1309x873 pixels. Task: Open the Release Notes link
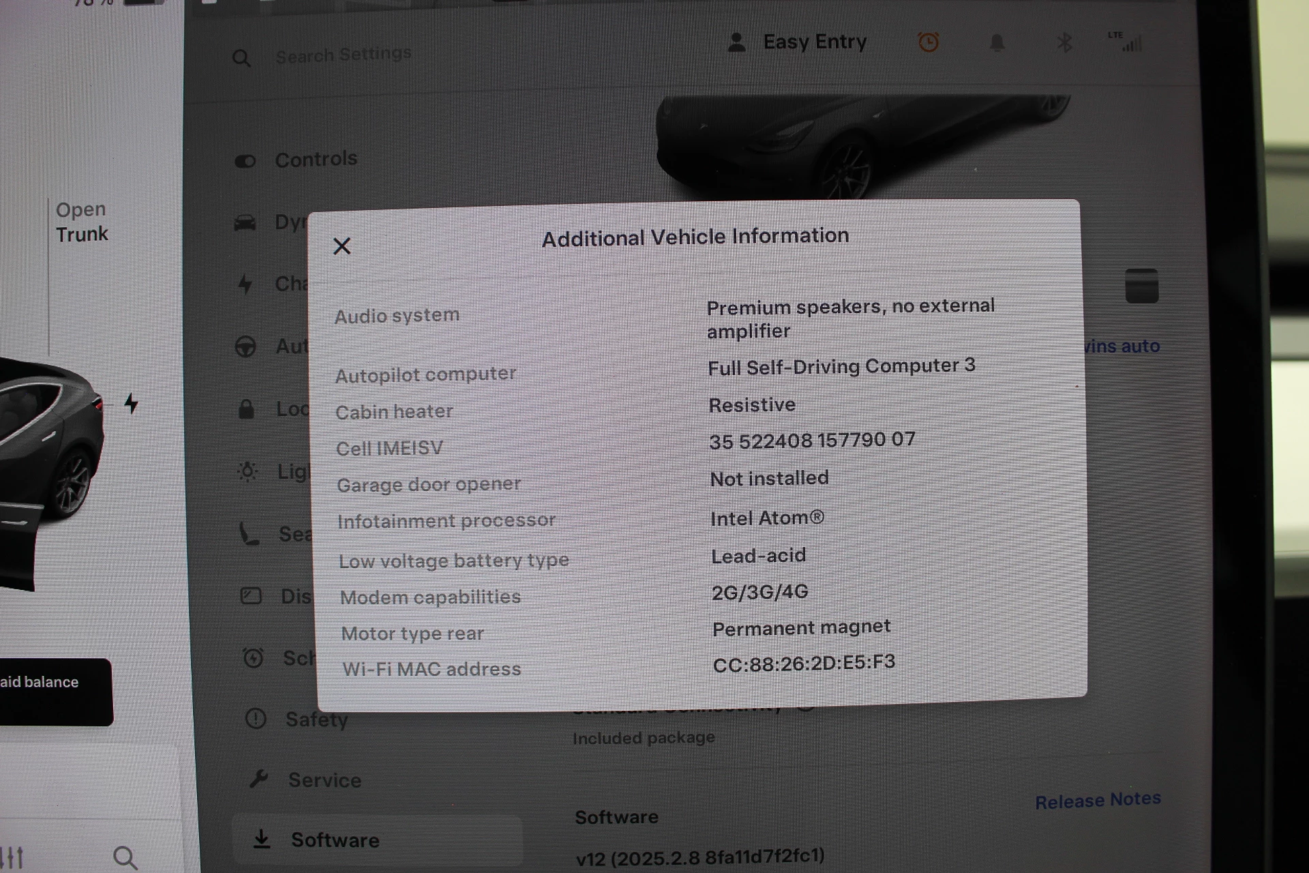tap(1098, 800)
